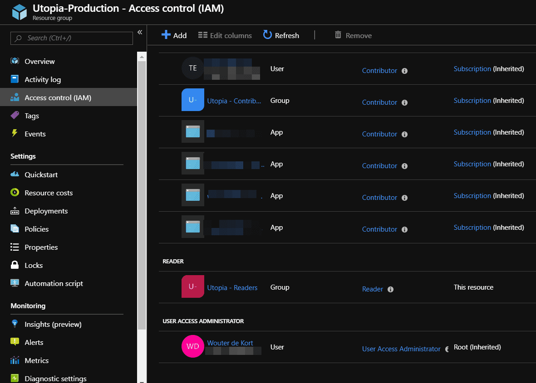Click the trash can Remove icon
Image resolution: width=536 pixels, height=383 pixels.
pyautogui.click(x=338, y=35)
